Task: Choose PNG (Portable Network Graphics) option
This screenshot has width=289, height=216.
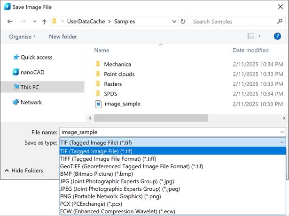Action: point(173,196)
